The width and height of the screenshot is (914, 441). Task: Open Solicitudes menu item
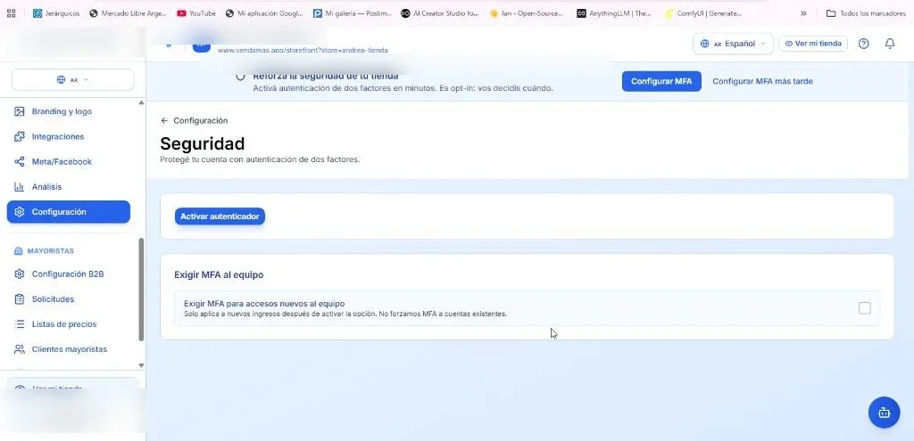(x=69, y=299)
